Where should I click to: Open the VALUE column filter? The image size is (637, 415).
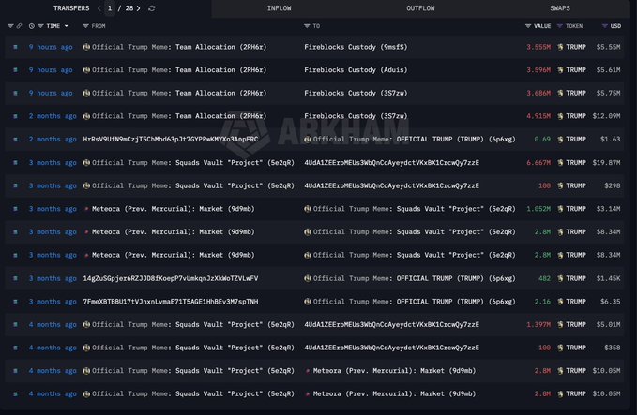[528, 26]
